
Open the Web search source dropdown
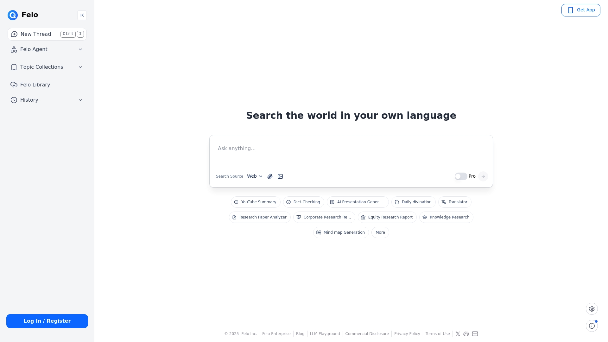click(255, 176)
